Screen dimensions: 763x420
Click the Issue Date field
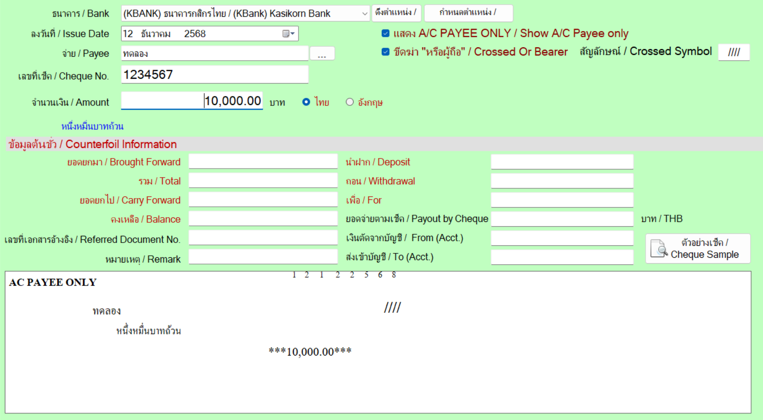click(200, 34)
